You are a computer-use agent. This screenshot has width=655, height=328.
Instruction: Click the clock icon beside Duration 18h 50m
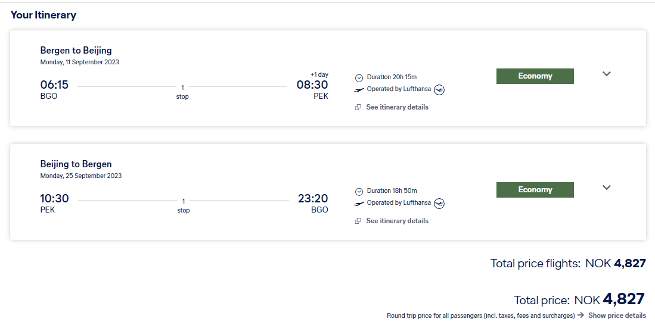(359, 191)
